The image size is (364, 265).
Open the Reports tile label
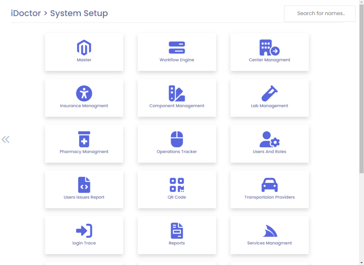pos(177,243)
